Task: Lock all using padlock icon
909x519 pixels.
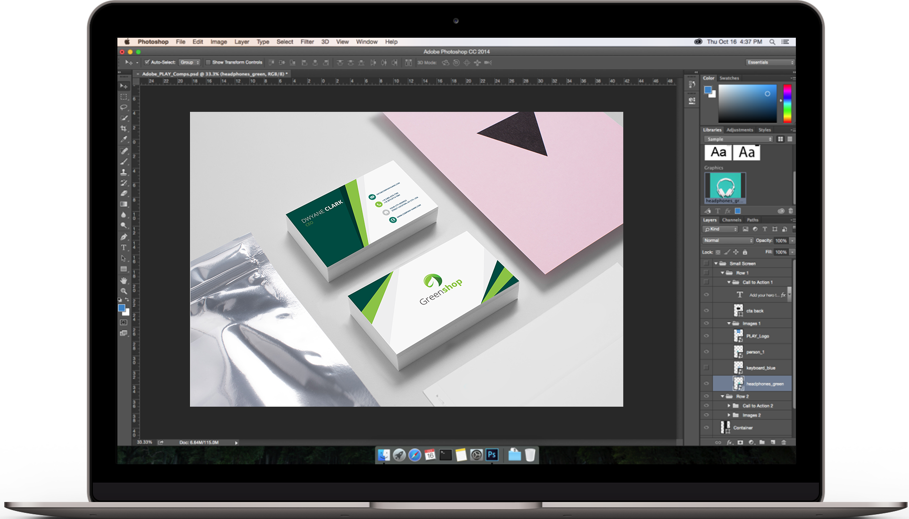Action: tap(745, 252)
